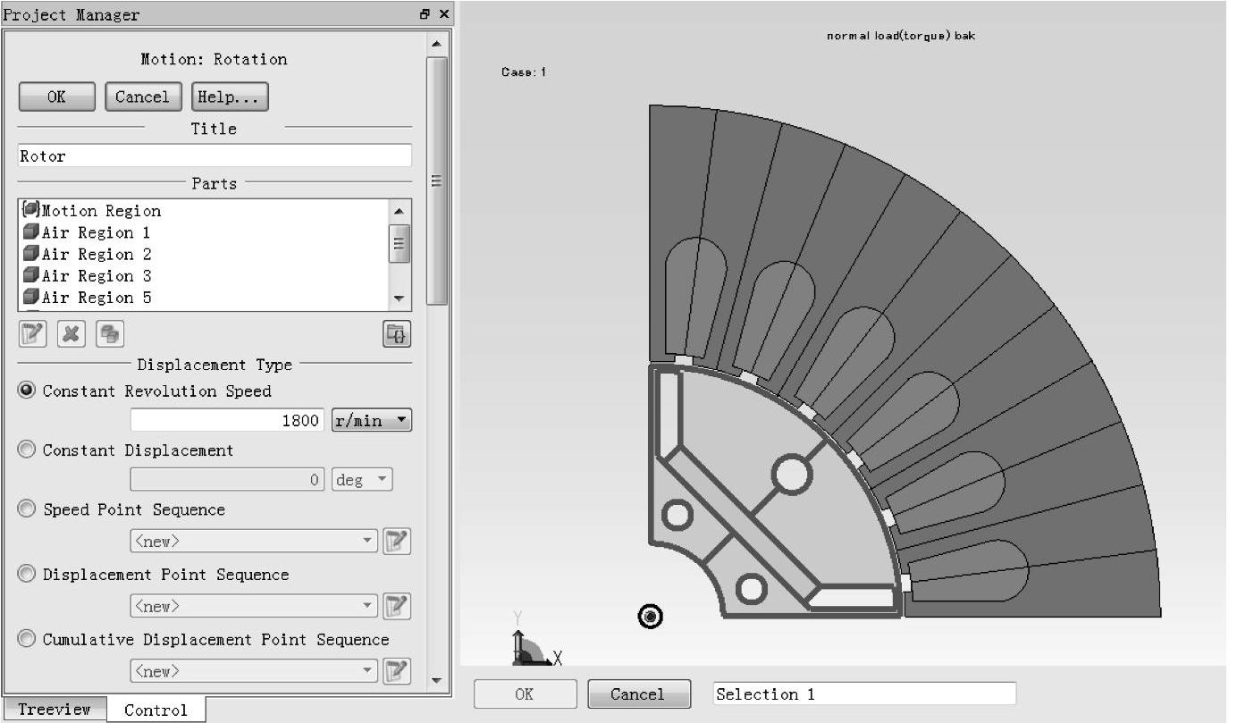Edit the Speed Point Sequence table icon
This screenshot has height=723, width=1254.
(396, 542)
